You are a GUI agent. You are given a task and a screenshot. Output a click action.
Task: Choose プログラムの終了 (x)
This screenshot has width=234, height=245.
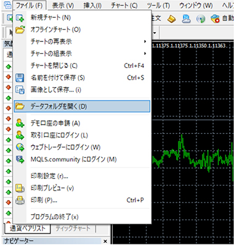(54, 217)
